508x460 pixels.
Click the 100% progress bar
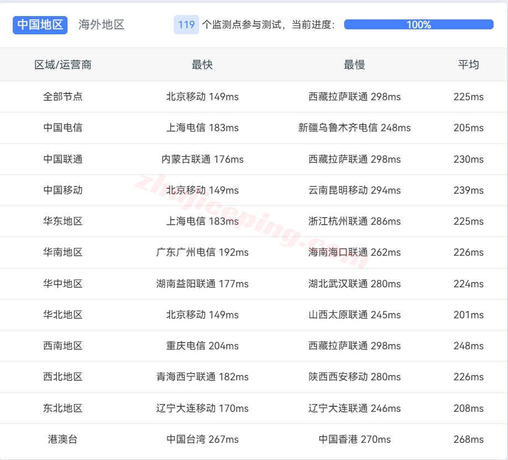click(x=418, y=25)
